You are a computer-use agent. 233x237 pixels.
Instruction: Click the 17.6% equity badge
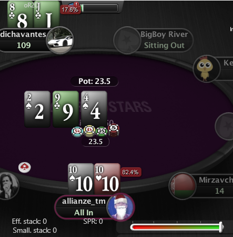pos(70,10)
